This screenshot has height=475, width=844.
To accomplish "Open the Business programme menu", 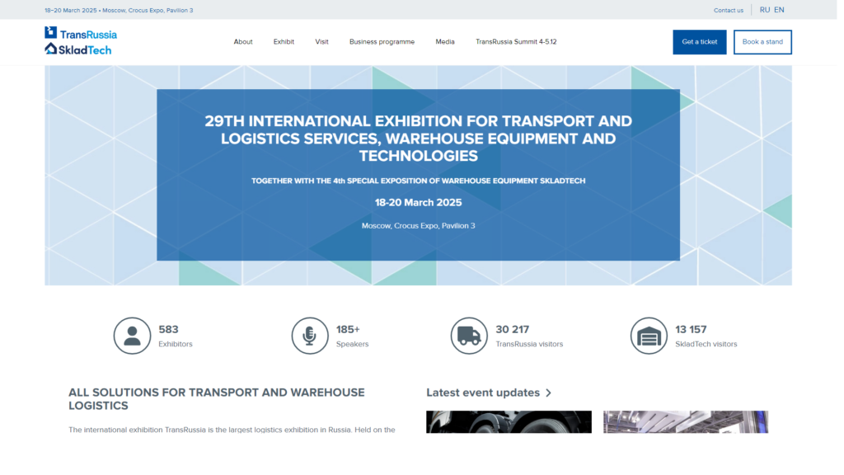I will point(382,42).
